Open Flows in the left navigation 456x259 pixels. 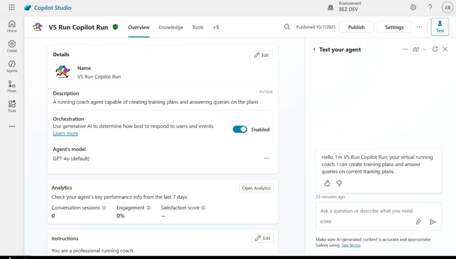pos(12,86)
